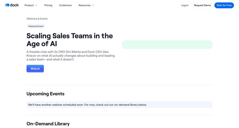Click the webinar scheduled soon notice
The height and width of the screenshot is (128, 239).
[119, 105]
